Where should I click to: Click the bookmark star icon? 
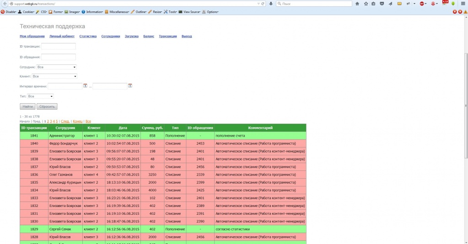[366, 4]
